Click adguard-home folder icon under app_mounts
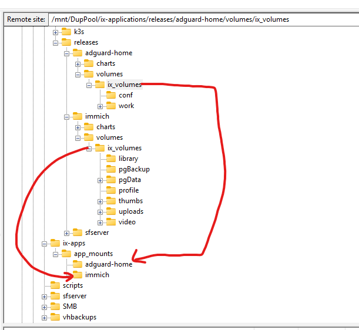Viewport: 359px width, 330px height. pos(78,264)
